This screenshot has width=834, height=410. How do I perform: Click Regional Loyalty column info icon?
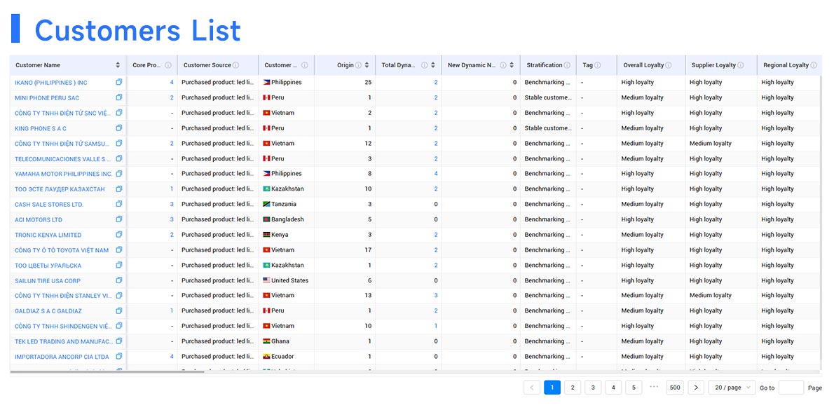(x=812, y=64)
